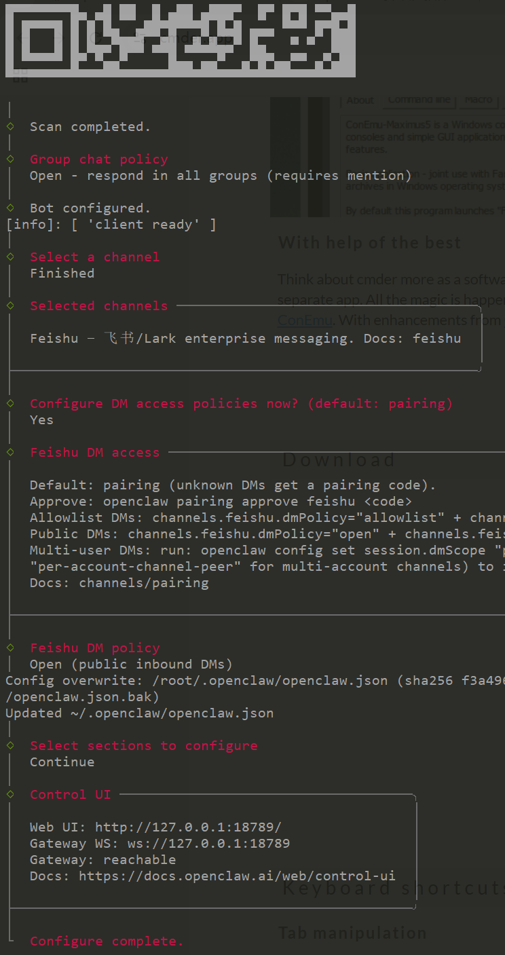Click the '/openclaw.json.bak)' line
The width and height of the screenshot is (505, 955).
[x=83, y=697]
